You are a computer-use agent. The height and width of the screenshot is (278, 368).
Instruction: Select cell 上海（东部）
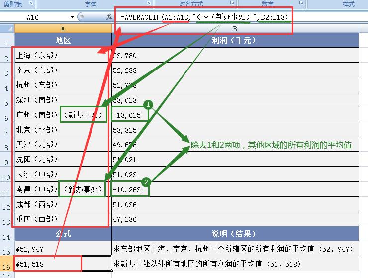pos(63,55)
